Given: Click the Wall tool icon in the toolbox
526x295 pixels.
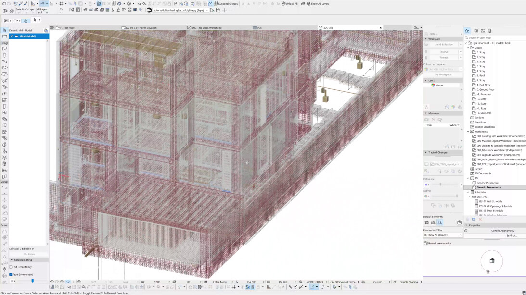Looking at the screenshot, I should [5, 49].
